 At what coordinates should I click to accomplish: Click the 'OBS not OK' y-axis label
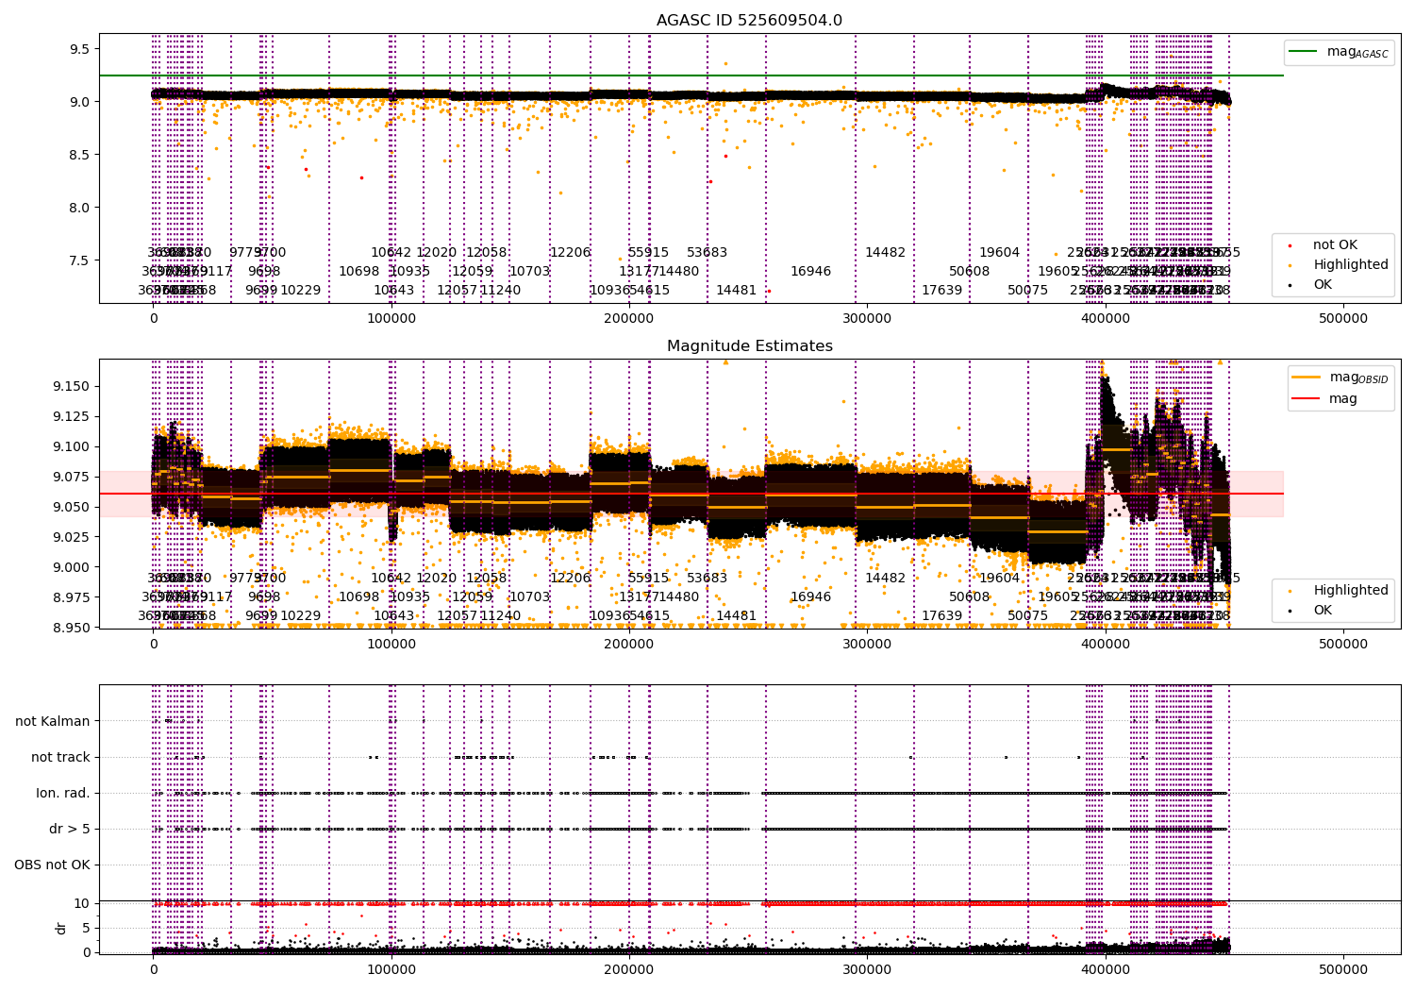pyautogui.click(x=52, y=865)
